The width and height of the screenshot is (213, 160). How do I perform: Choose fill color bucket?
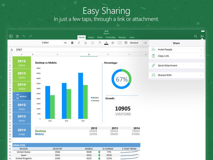(x=100, y=43)
